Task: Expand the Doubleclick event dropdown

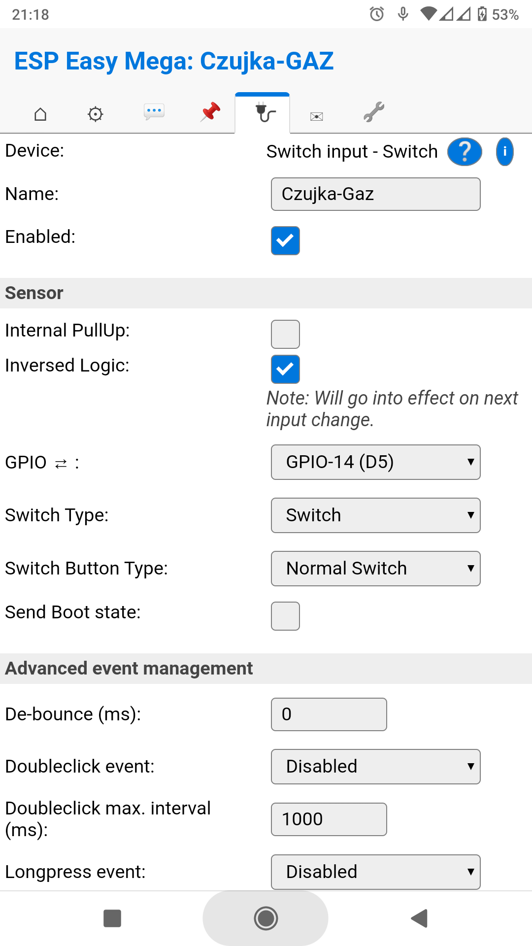Action: (376, 767)
